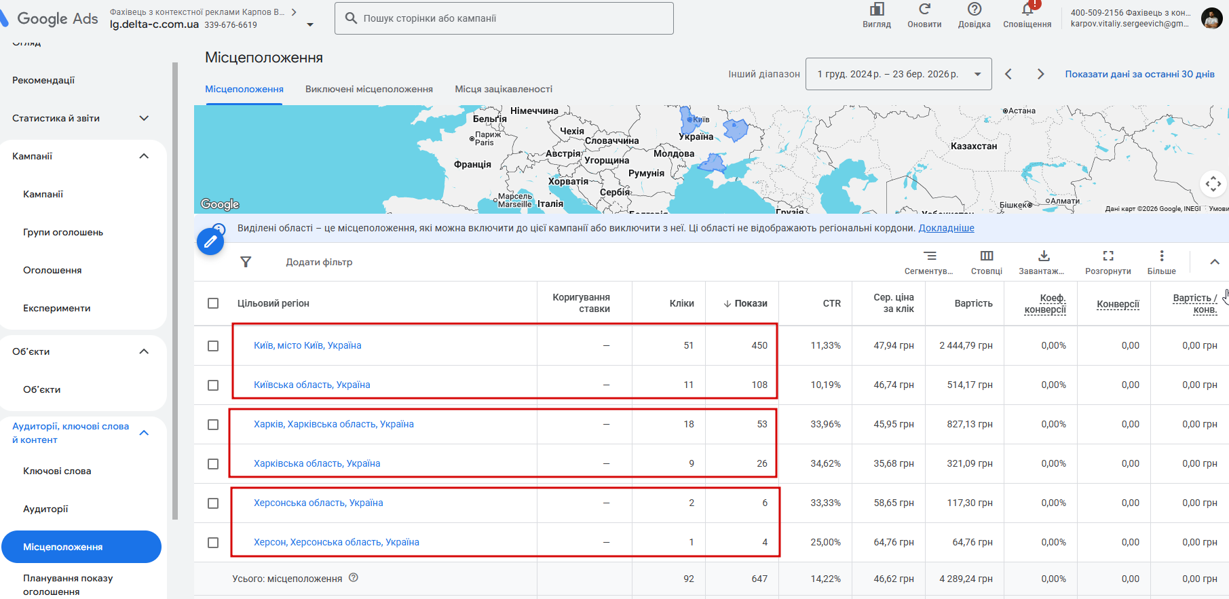Collapse the Кампанії sidebar section
Viewport: 1229px width, 599px height.
click(x=144, y=156)
